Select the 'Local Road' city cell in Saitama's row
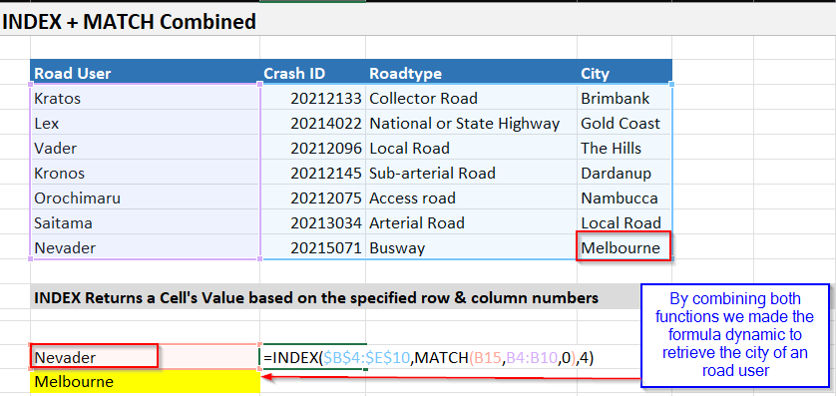 [625, 222]
